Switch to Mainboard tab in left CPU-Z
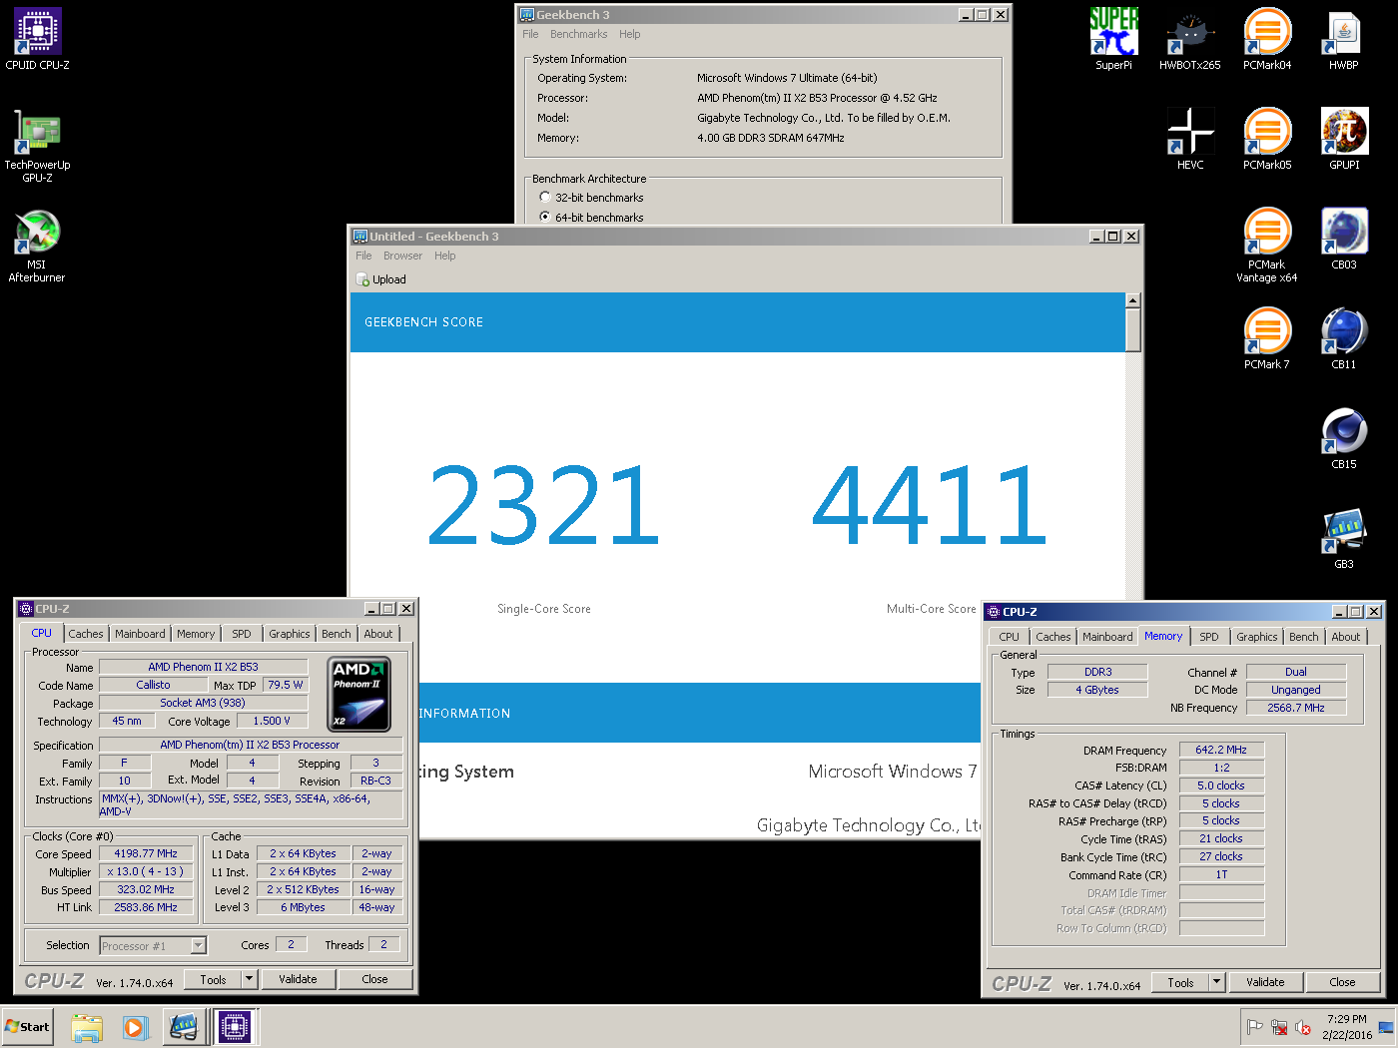 (140, 634)
